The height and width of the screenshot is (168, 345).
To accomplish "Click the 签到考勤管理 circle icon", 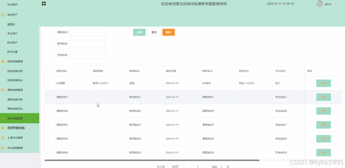I will (3, 118).
